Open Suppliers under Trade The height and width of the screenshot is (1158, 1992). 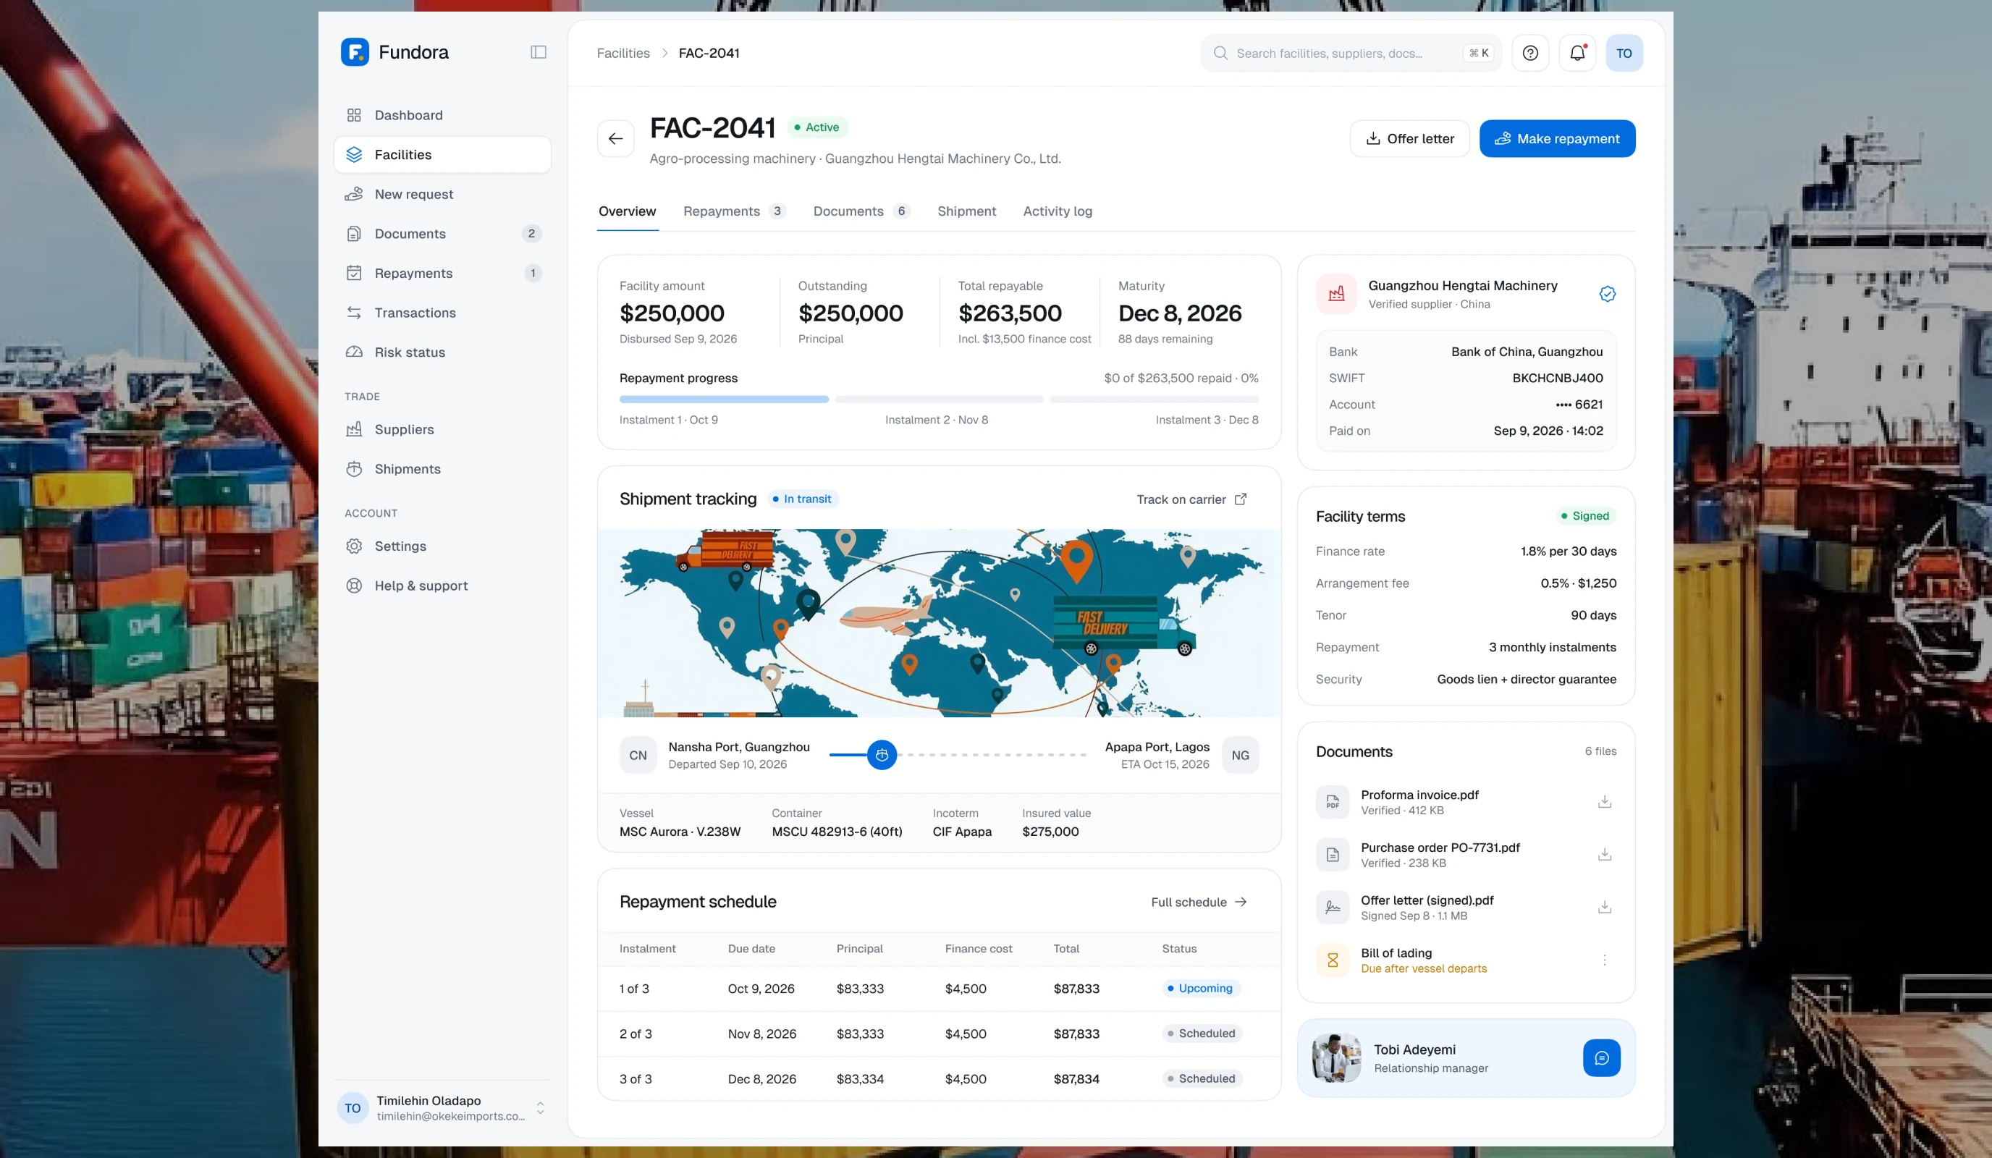[443, 429]
